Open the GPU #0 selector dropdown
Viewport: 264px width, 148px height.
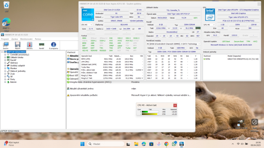pyautogui.click(x=209, y=25)
